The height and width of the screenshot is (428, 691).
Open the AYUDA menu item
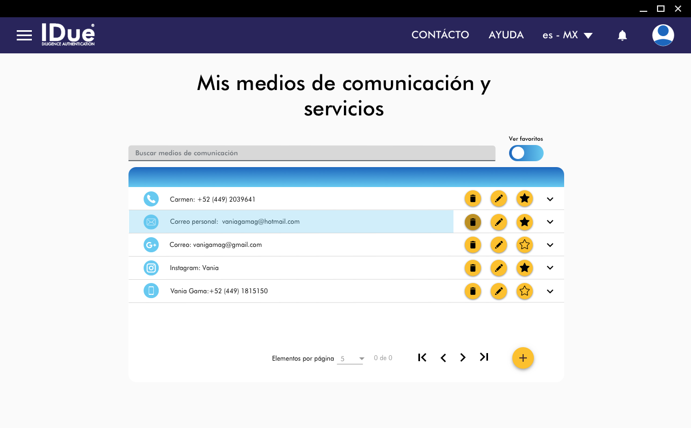[x=506, y=35]
